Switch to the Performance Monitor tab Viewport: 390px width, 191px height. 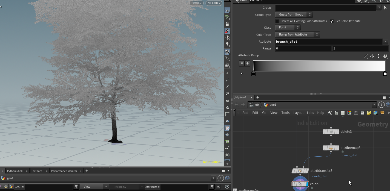click(x=64, y=171)
